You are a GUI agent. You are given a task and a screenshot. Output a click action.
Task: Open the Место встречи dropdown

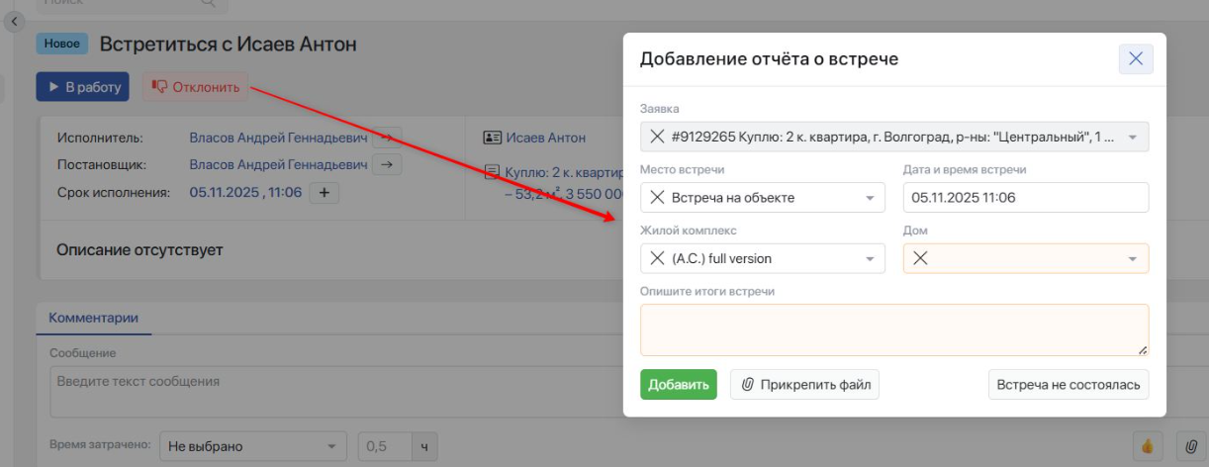870,198
